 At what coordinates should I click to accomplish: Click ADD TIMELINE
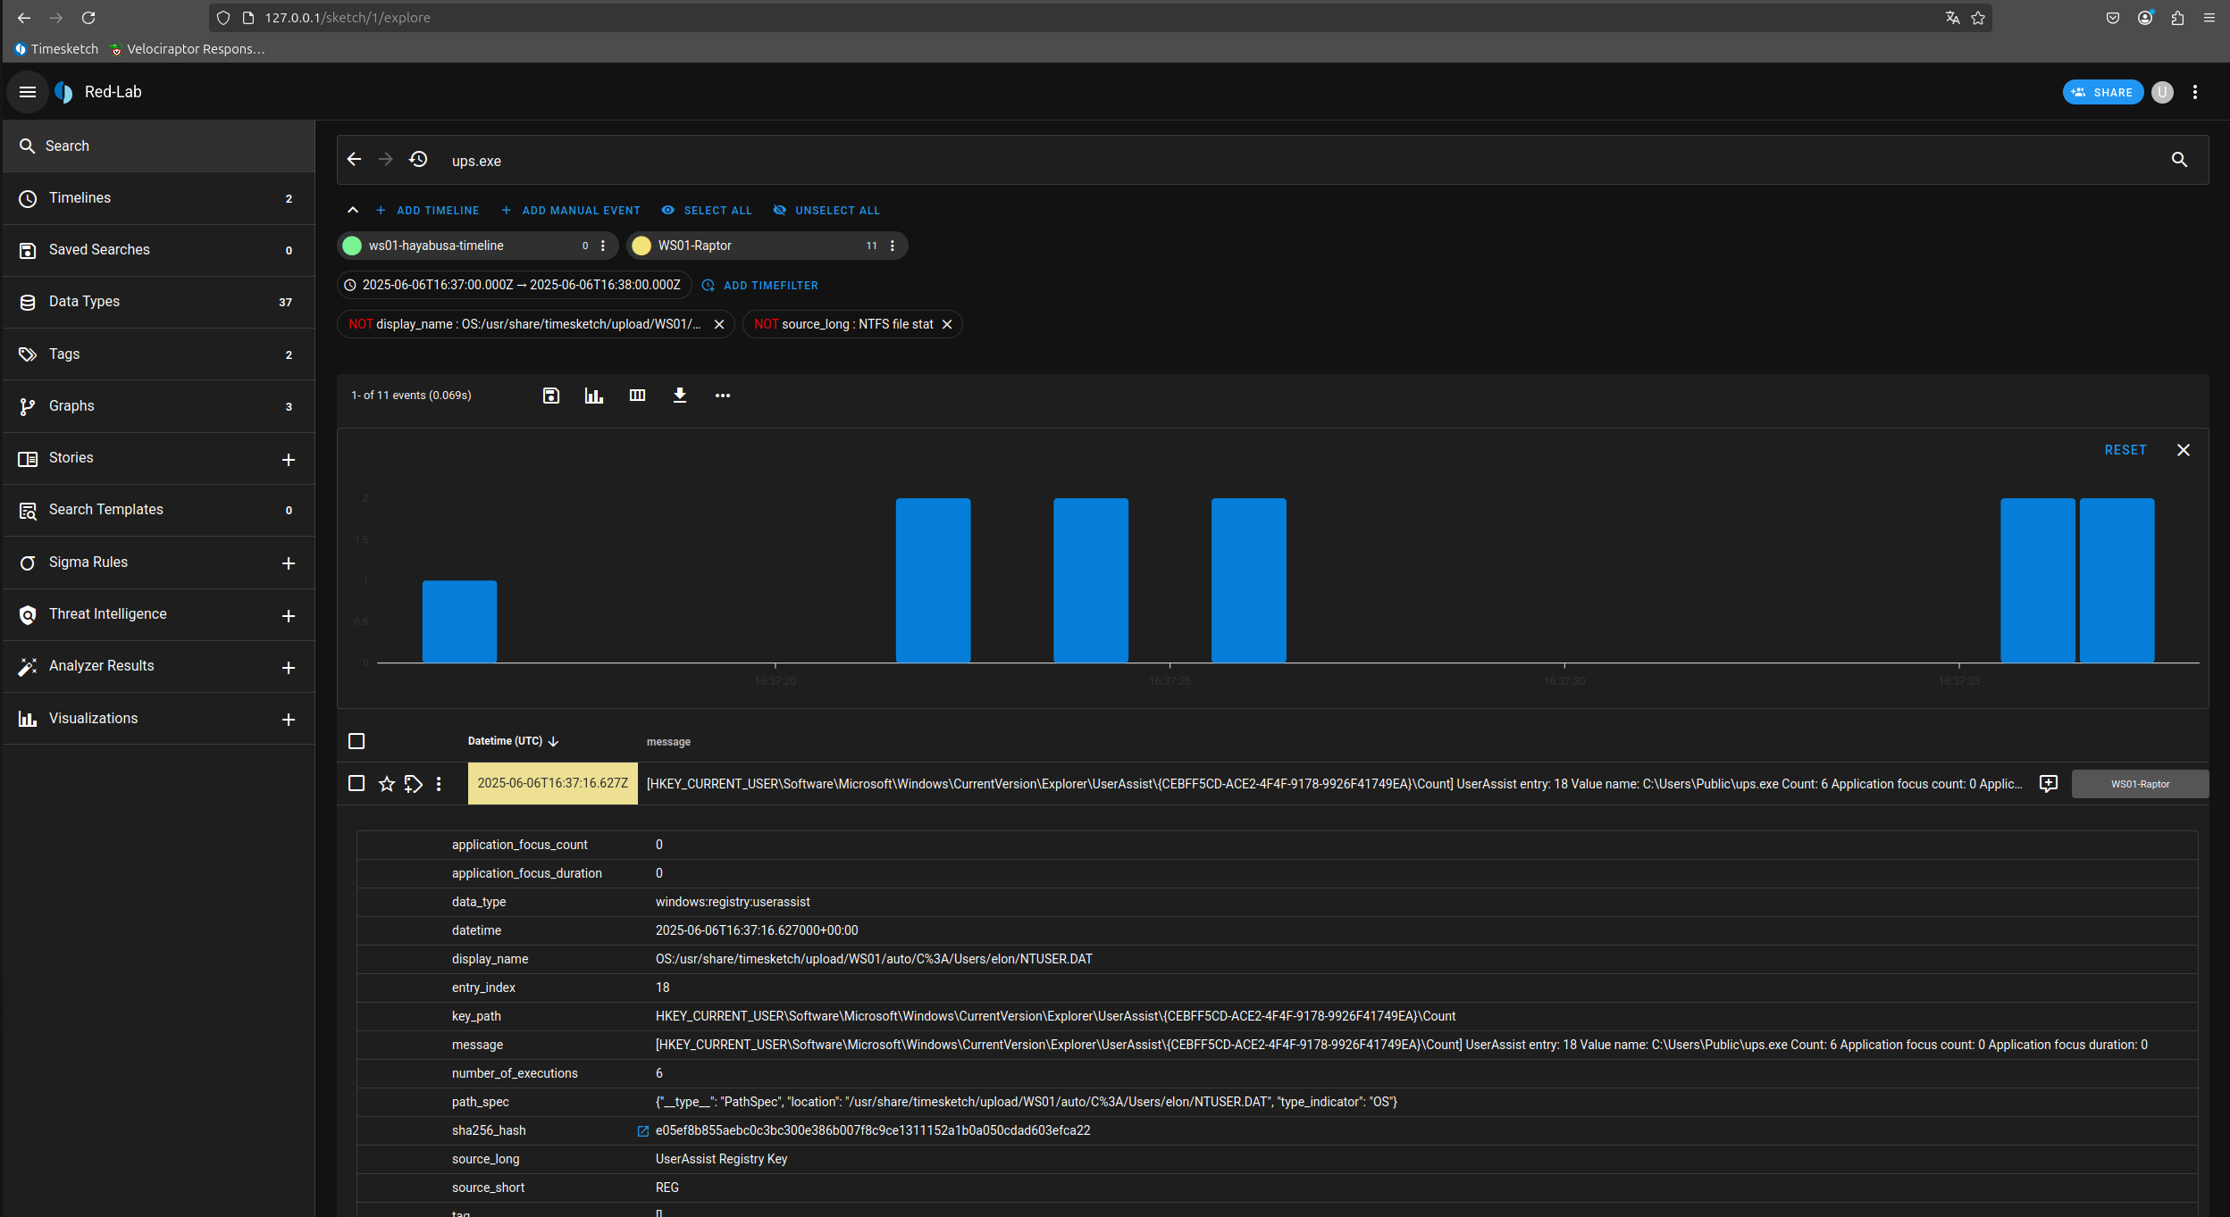click(x=428, y=211)
